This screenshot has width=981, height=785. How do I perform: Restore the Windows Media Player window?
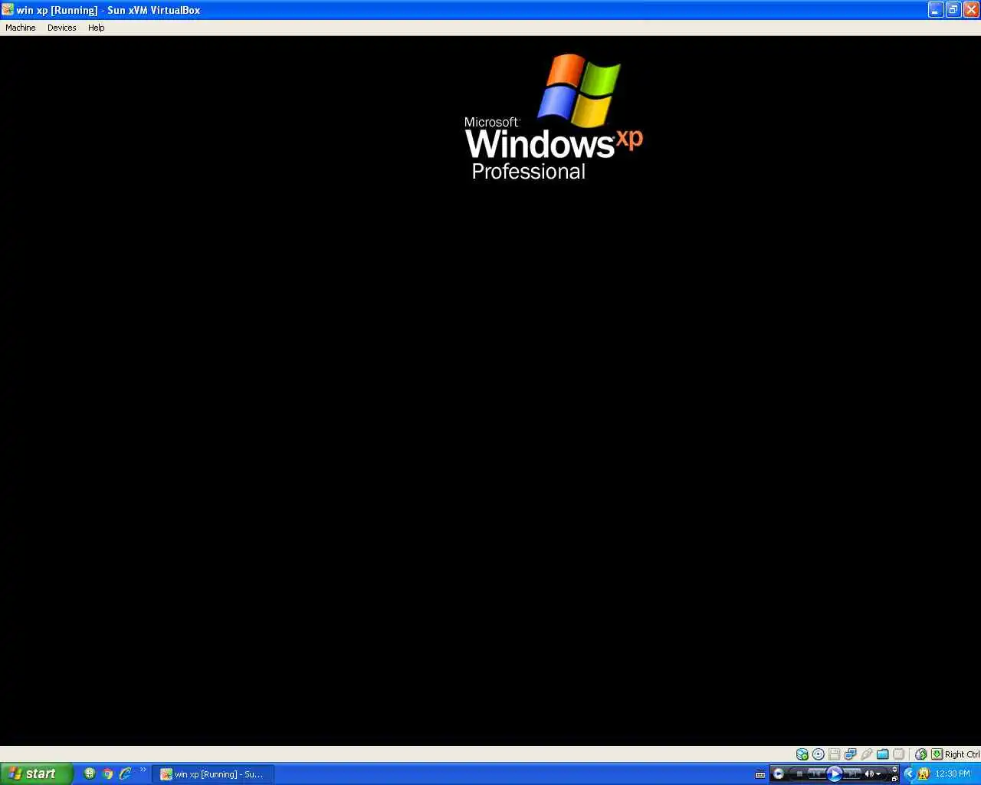[x=894, y=779]
